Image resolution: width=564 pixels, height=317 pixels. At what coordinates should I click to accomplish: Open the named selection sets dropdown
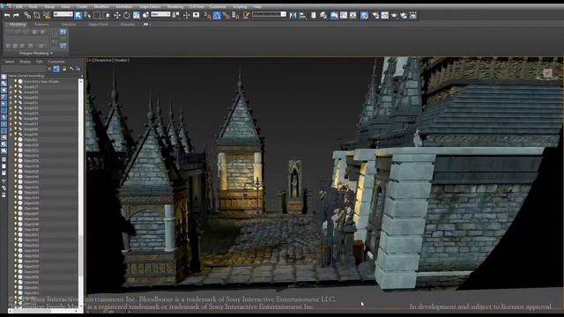point(269,14)
